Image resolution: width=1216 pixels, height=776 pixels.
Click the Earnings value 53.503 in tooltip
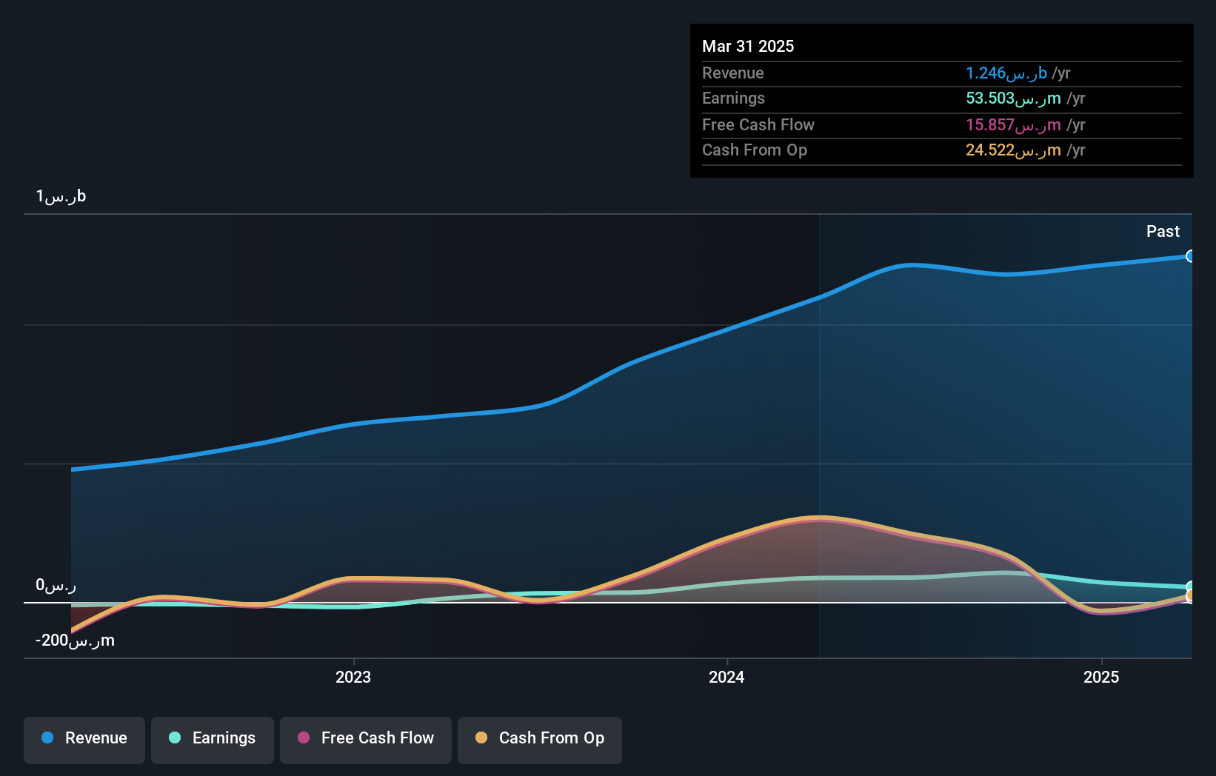(x=1013, y=98)
